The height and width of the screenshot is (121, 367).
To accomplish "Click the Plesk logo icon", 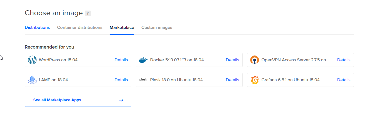I will tap(143, 80).
